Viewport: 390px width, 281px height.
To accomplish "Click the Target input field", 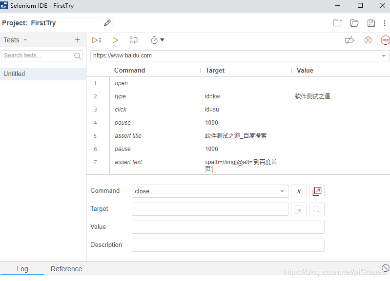I will coord(210,209).
